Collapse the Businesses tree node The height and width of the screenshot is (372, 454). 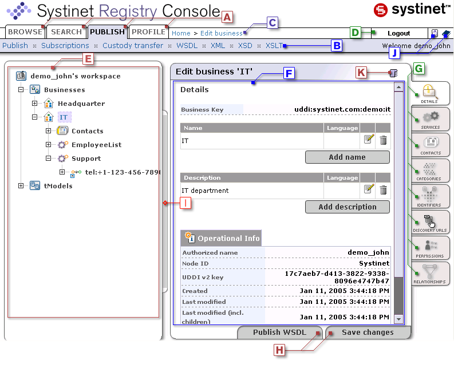(21, 90)
